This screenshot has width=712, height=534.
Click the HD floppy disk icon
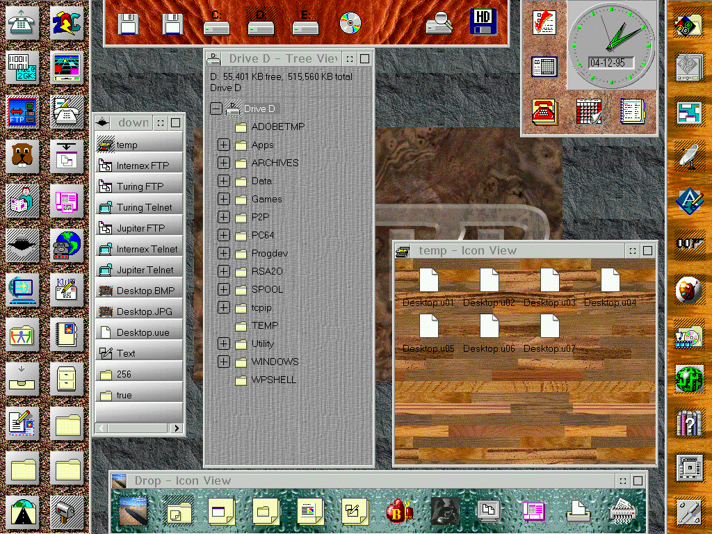pyautogui.click(x=483, y=22)
